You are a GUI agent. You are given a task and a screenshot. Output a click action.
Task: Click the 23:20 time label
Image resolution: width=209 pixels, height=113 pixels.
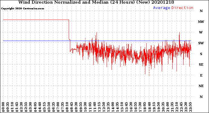tap(186, 107)
